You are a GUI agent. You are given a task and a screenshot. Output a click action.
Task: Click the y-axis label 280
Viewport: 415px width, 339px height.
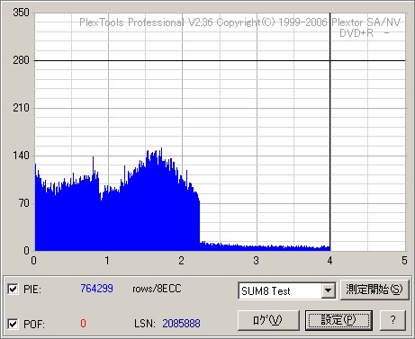pos(21,60)
